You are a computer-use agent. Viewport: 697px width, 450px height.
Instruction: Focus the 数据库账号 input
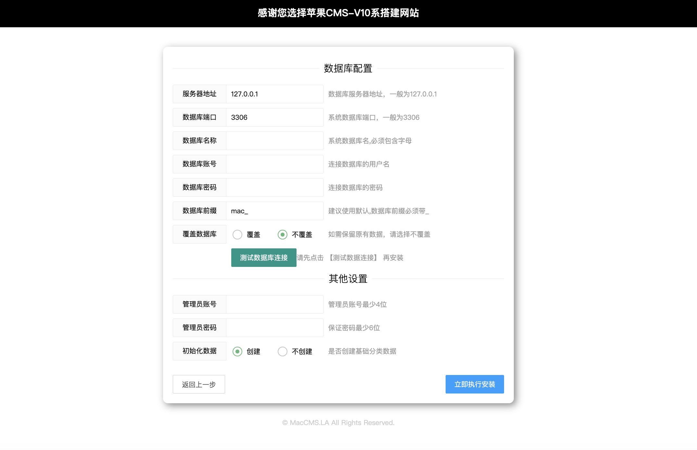coord(274,164)
